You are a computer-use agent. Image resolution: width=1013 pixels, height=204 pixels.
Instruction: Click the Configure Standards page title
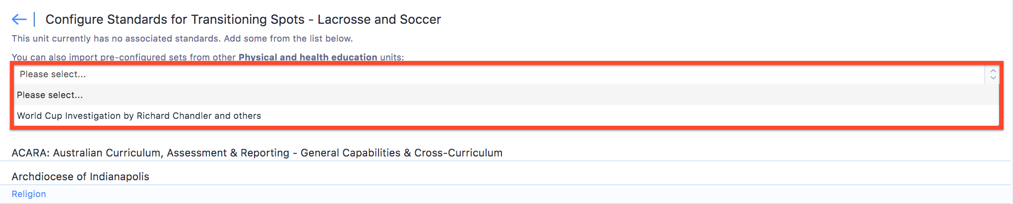[243, 19]
